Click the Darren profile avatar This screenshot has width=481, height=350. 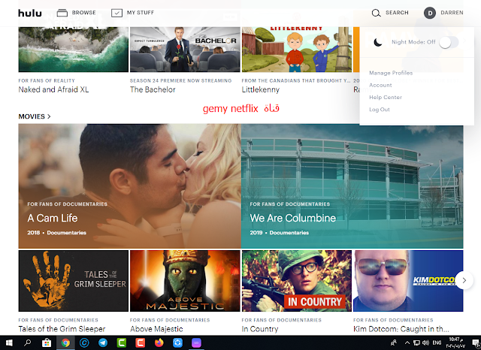tap(430, 13)
